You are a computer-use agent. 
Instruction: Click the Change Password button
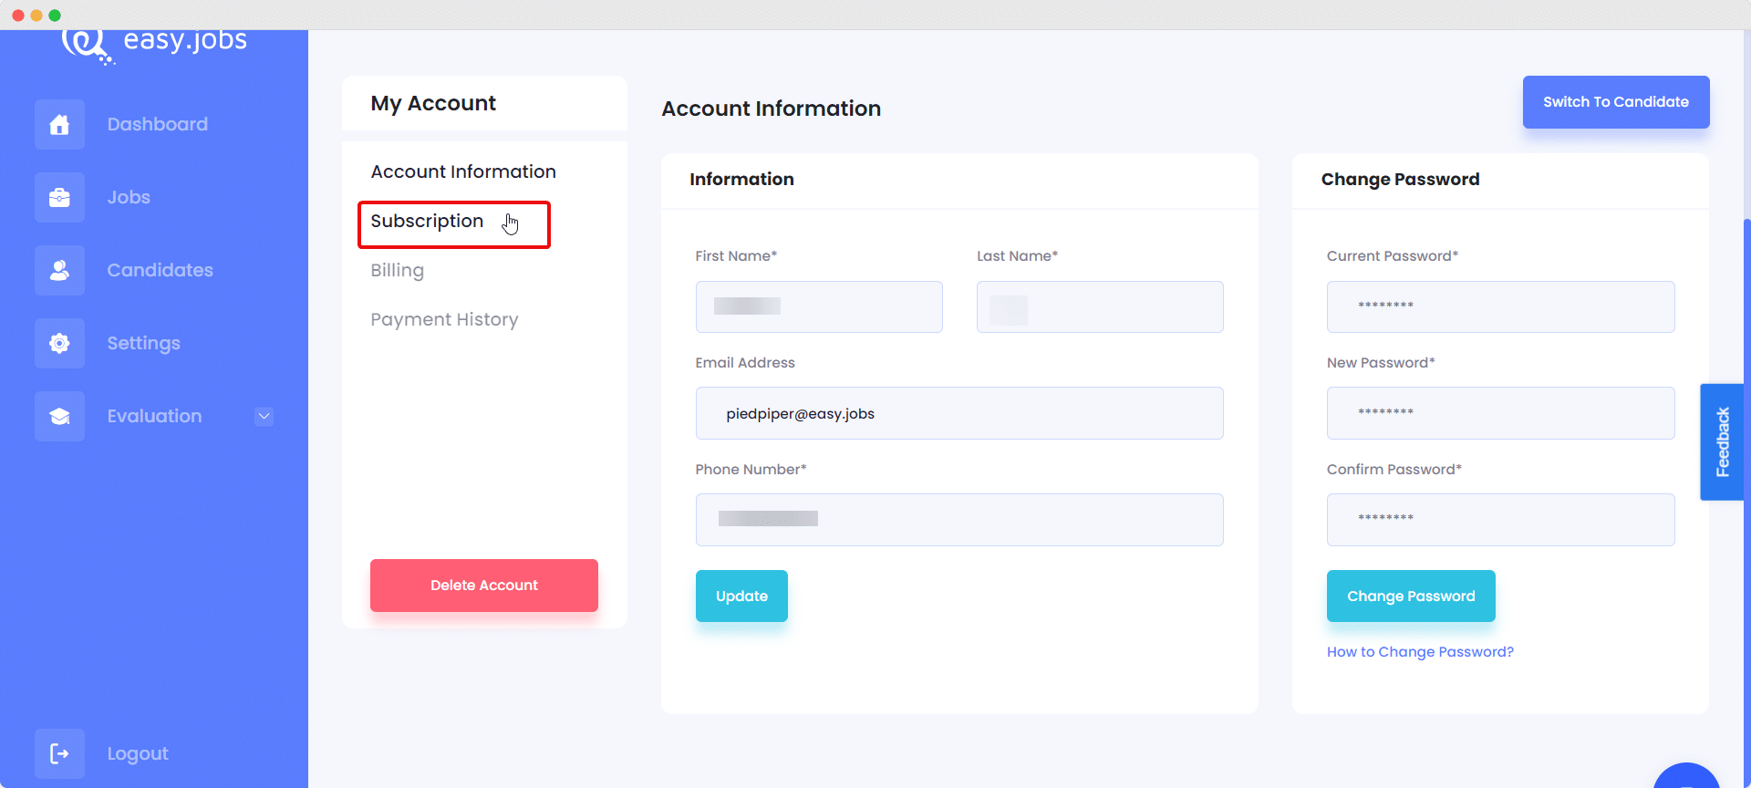(1410, 596)
